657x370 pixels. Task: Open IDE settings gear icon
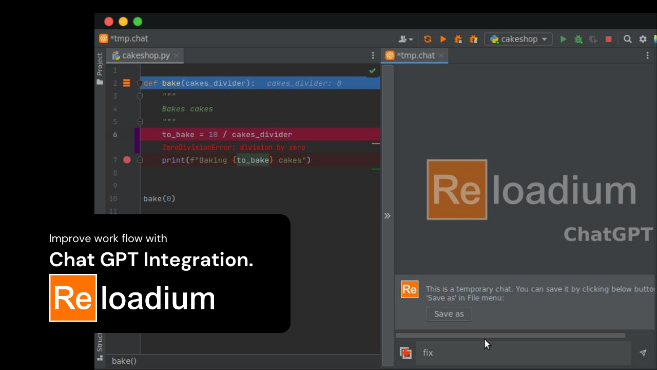point(643,39)
